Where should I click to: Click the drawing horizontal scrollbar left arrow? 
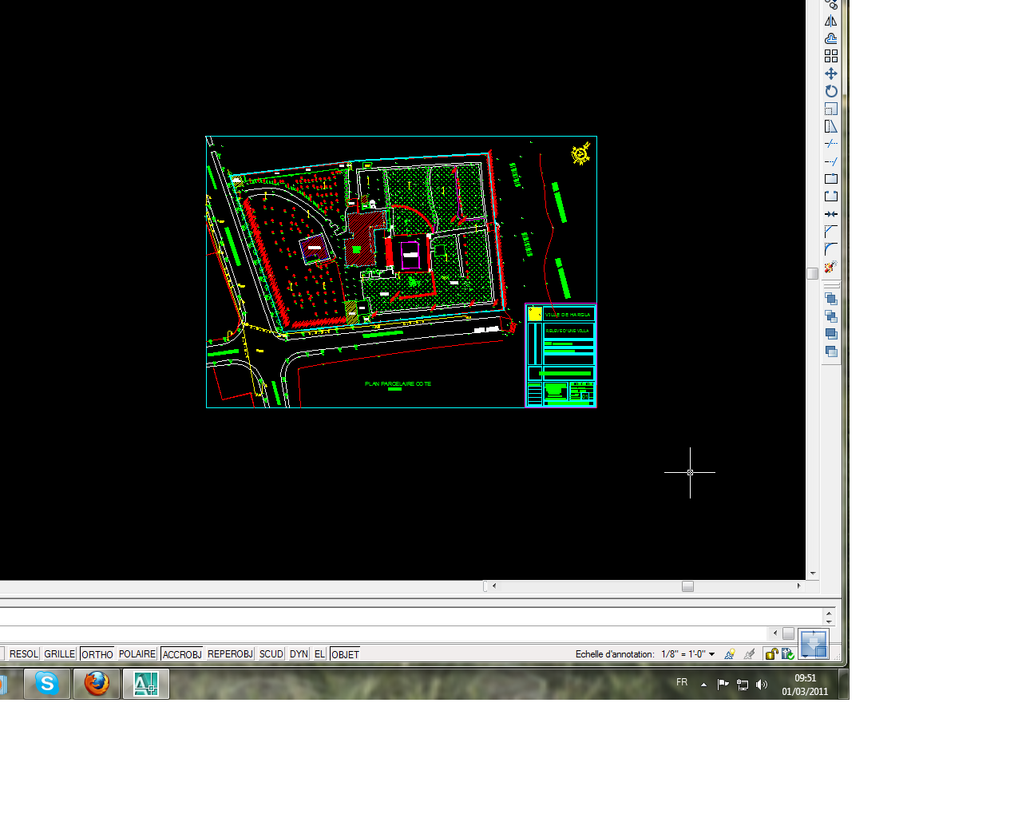click(494, 586)
